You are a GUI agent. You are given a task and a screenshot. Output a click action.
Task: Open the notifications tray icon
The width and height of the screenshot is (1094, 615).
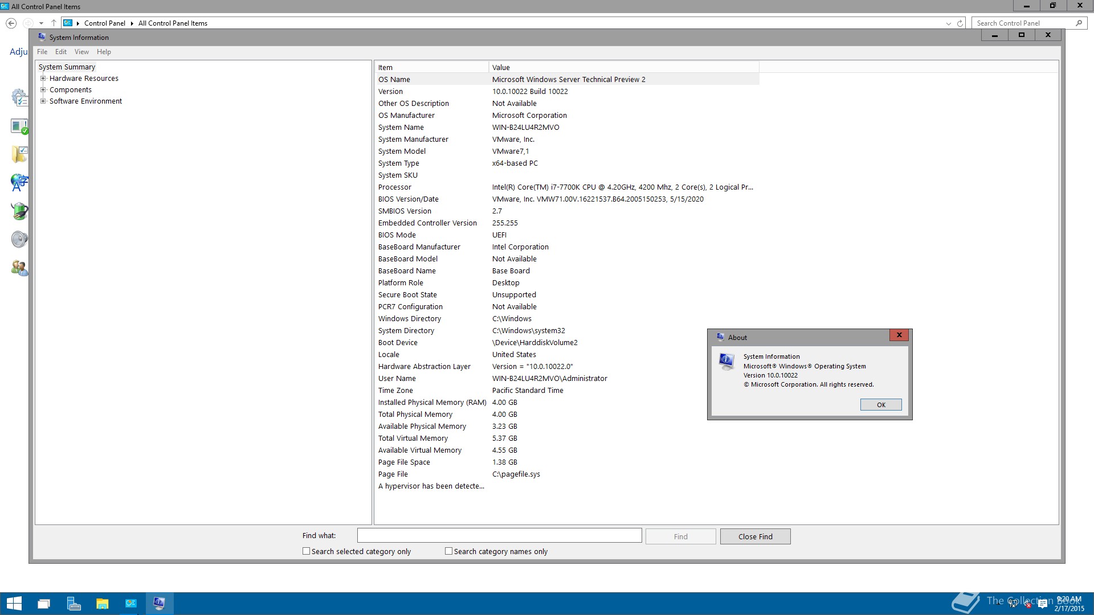pyautogui.click(x=1043, y=604)
